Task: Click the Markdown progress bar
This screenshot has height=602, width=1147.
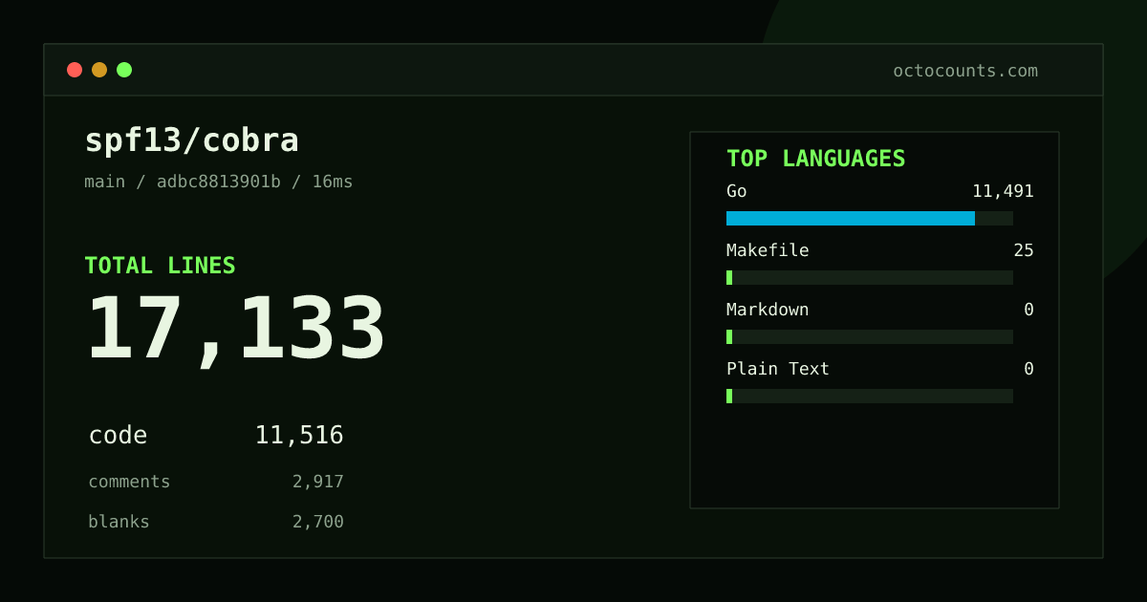Action: click(870, 336)
